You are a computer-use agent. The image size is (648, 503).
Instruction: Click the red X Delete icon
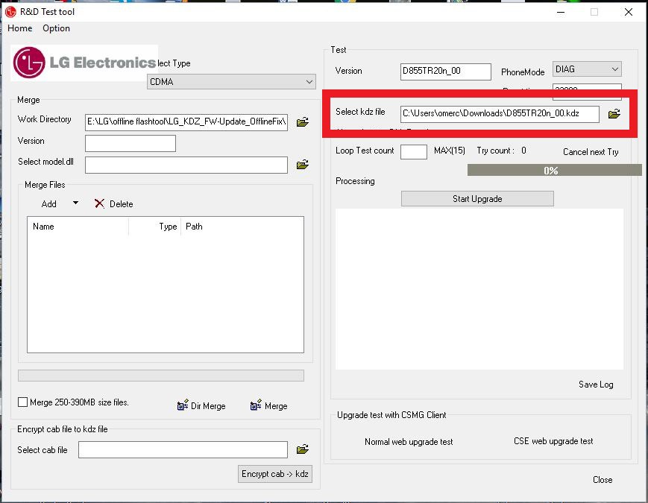[99, 203]
